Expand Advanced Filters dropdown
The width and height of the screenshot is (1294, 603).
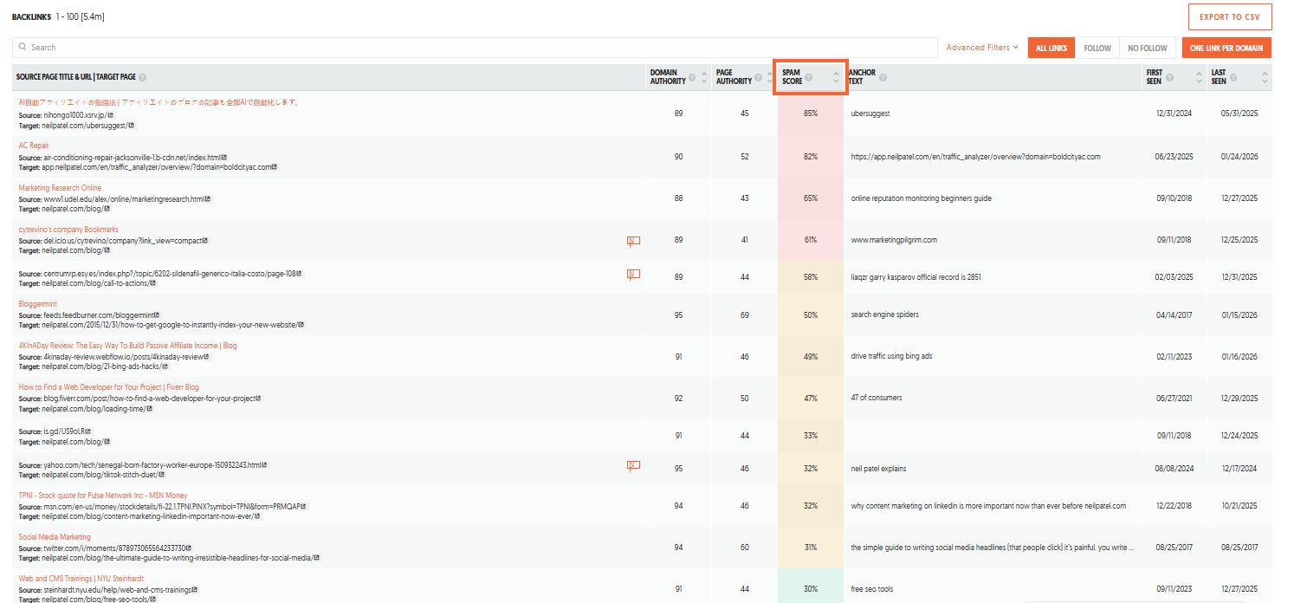982,48
